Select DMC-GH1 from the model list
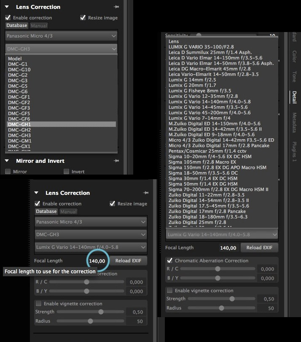The height and width of the screenshot is (342, 301). pos(61,124)
